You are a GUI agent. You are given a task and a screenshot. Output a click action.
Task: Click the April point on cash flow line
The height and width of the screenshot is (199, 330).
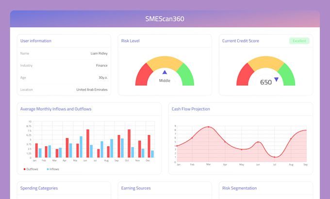click(x=225, y=142)
